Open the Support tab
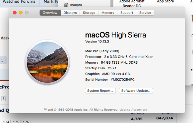This screenshot has height=123, width=193. point(127,13)
